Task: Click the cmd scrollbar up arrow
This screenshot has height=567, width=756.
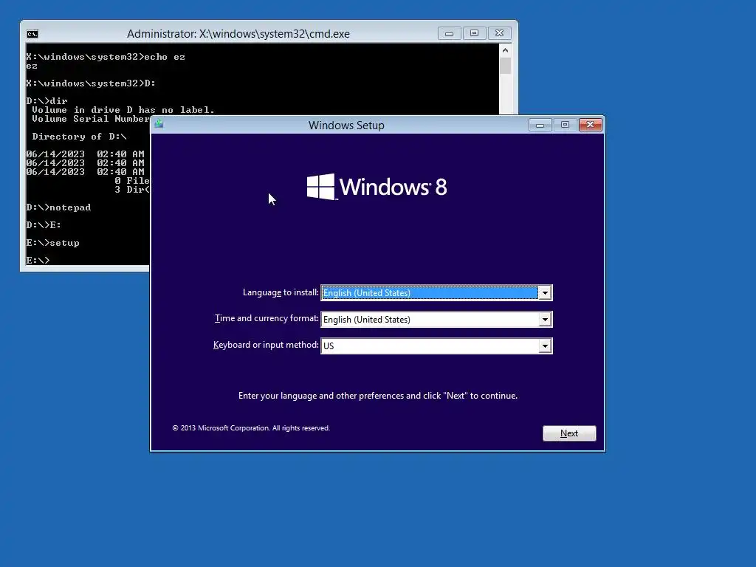Action: click(x=505, y=50)
